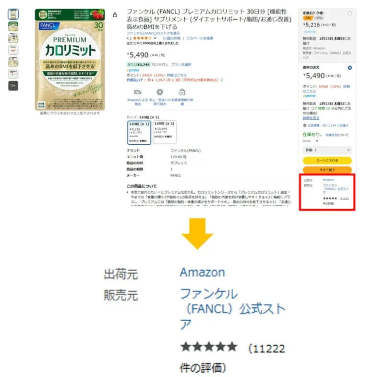The image size is (384, 377).
Task: Click the seller's five-star rating in red box
Action: (330, 199)
